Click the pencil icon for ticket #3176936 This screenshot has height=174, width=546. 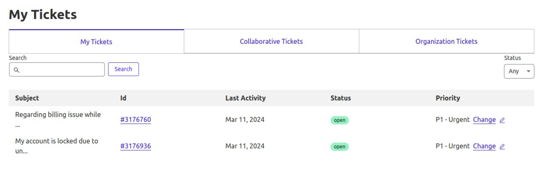tap(502, 146)
